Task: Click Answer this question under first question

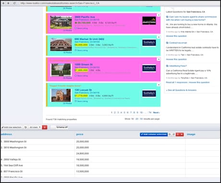Action: coord(176,36)
